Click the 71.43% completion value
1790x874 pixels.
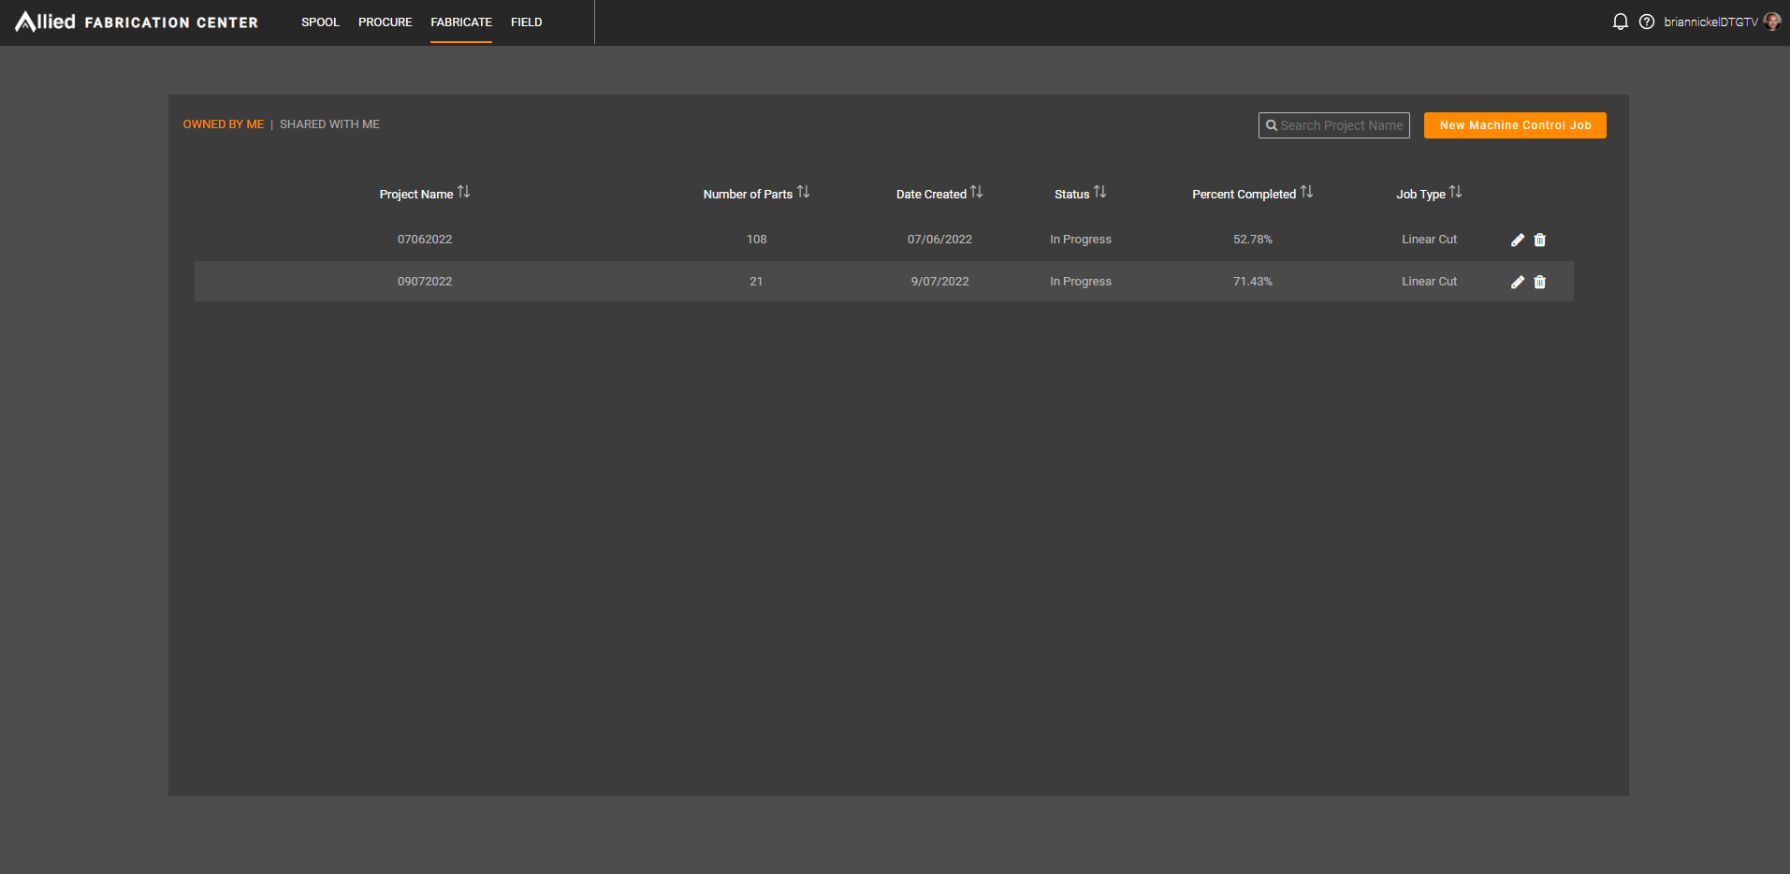1253,282
